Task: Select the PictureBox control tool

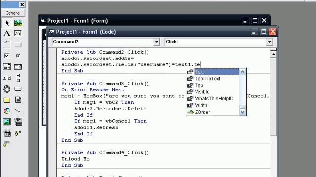Action: tap(18, 23)
